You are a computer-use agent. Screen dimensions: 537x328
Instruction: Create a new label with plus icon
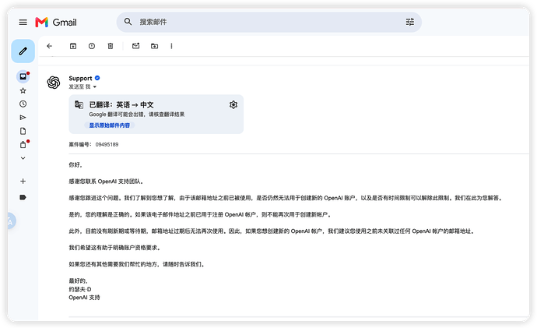[x=23, y=181]
